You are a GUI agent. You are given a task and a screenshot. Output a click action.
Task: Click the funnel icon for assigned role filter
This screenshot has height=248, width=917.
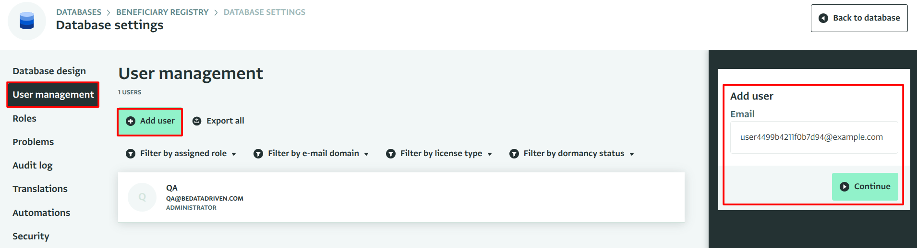pos(131,154)
